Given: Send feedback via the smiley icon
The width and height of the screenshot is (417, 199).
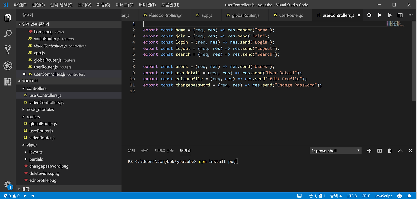Looking at the screenshot, I should [399, 196].
